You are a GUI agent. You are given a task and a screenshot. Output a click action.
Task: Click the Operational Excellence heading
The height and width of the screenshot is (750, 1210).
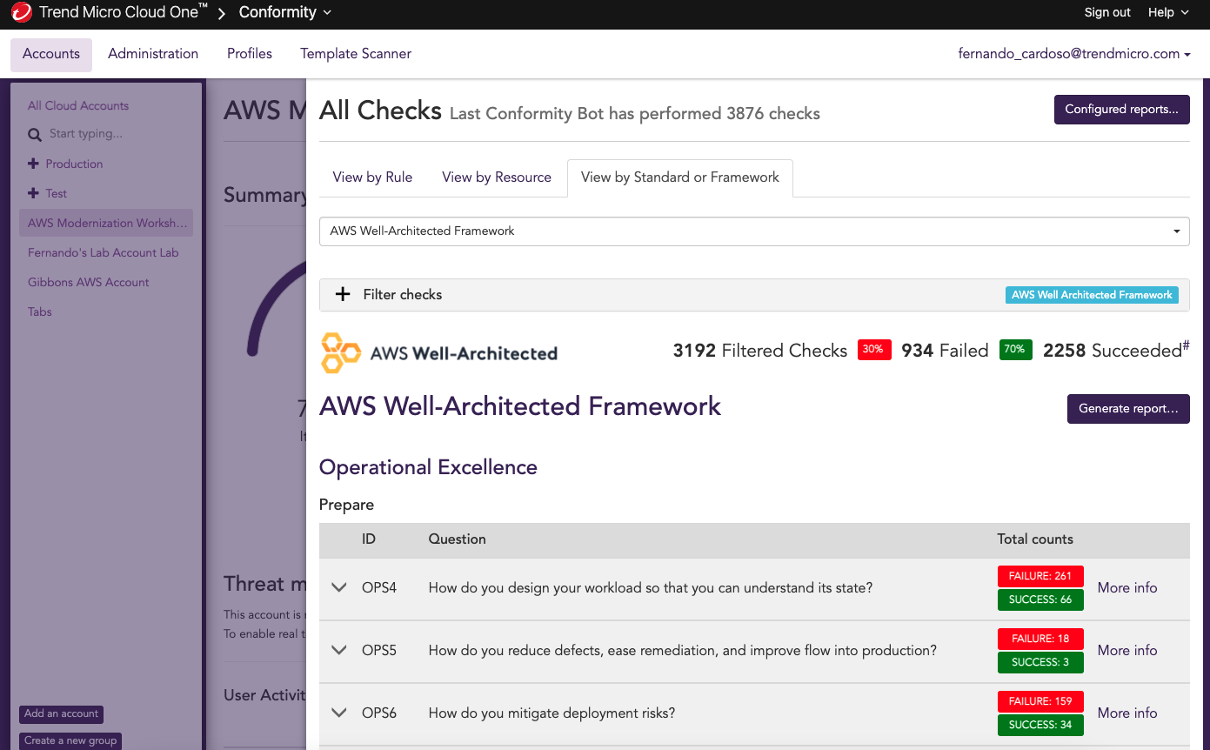click(x=428, y=467)
